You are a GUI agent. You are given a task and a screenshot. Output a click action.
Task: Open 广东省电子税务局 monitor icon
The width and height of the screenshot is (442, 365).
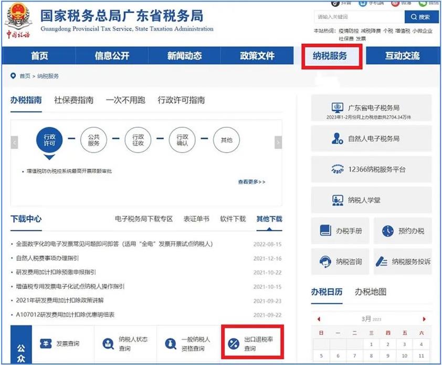[x=337, y=108]
